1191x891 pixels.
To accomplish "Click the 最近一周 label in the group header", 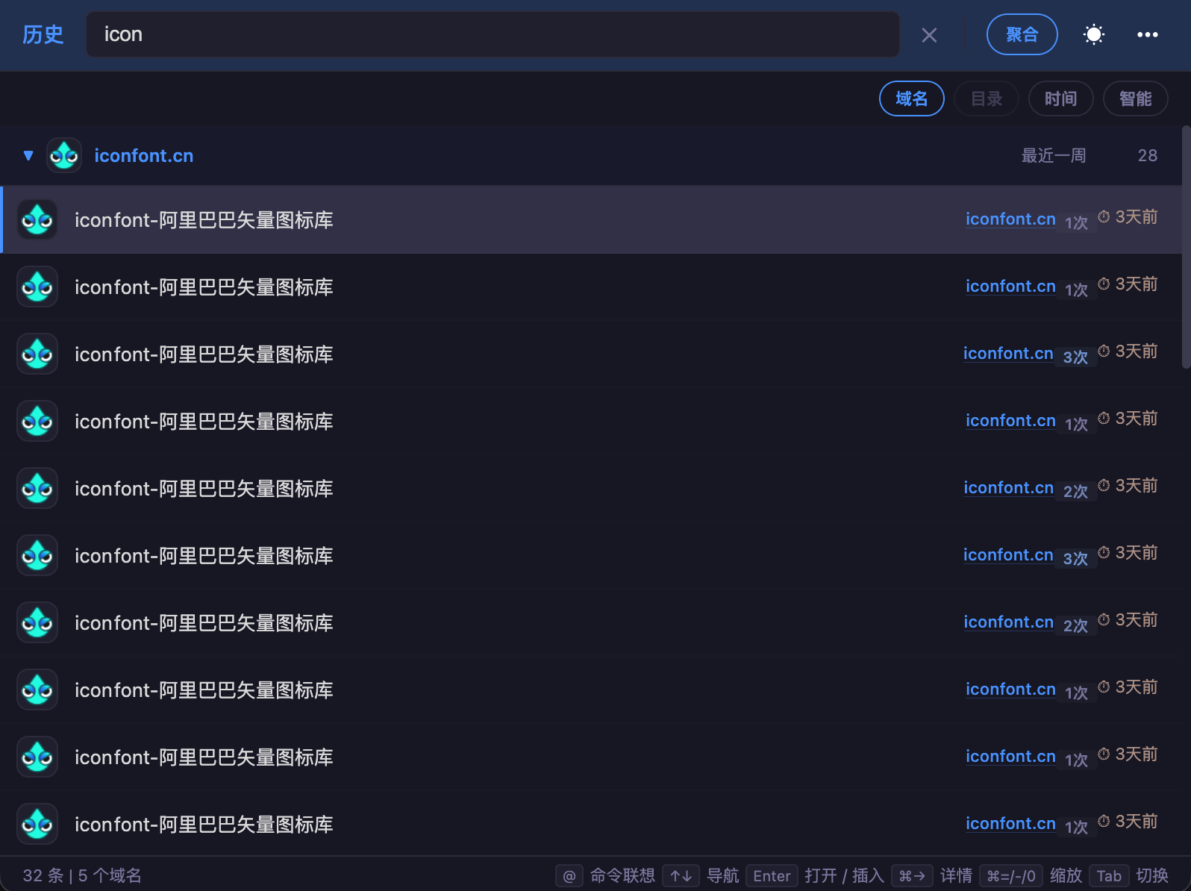I will tap(1053, 155).
